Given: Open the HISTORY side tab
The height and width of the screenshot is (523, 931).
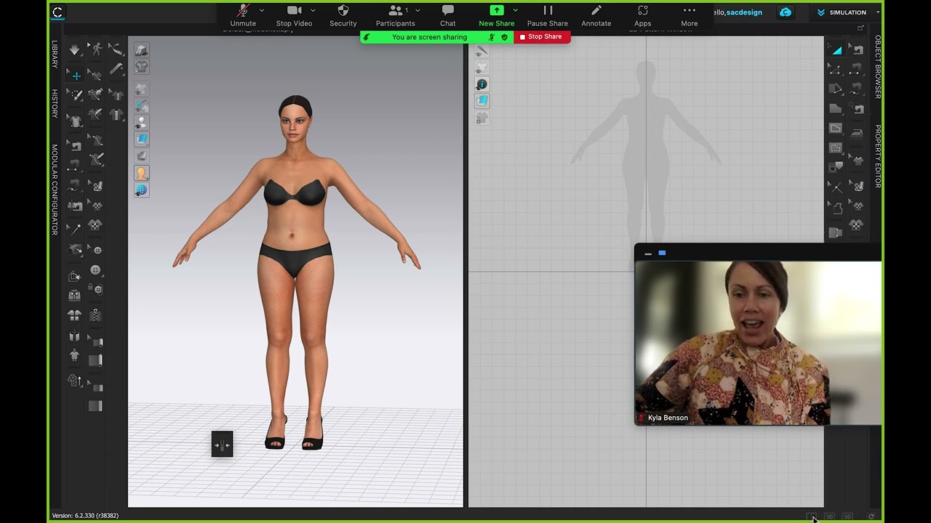Looking at the screenshot, I should [55, 103].
